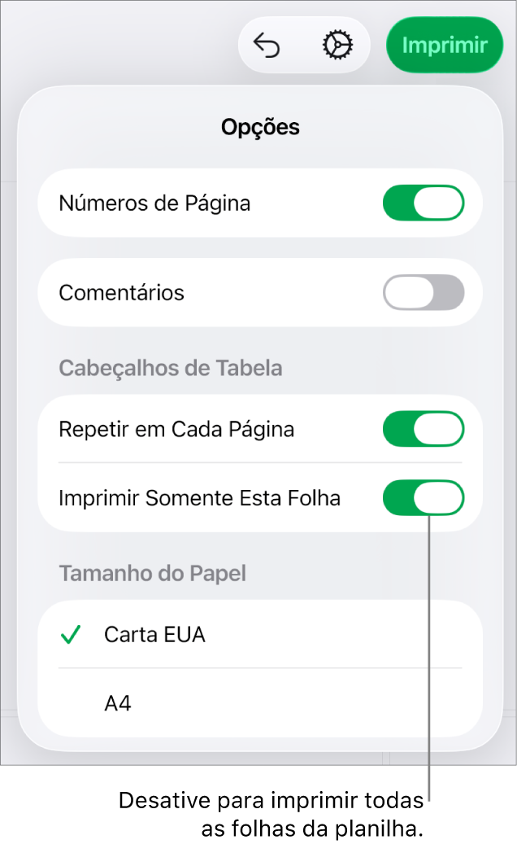Choose A4 under Tamanho do Papel

point(118,702)
